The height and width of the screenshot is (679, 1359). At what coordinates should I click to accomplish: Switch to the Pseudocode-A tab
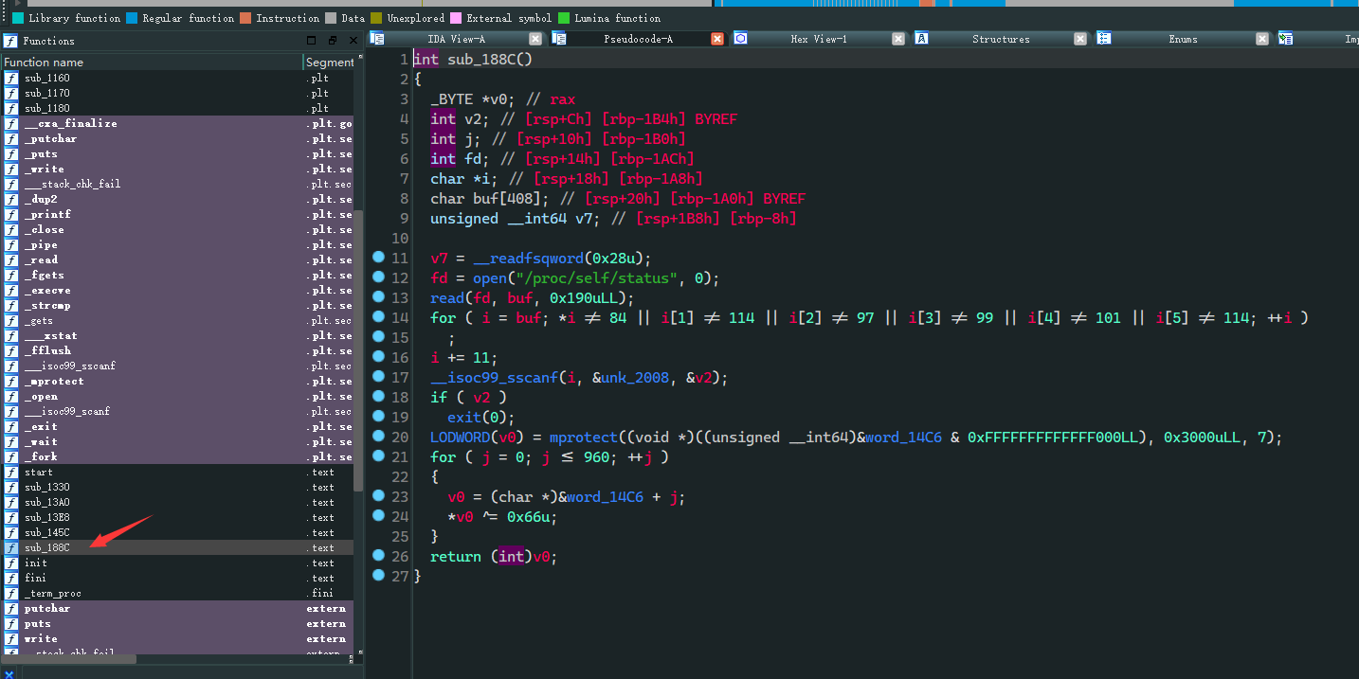coord(638,39)
